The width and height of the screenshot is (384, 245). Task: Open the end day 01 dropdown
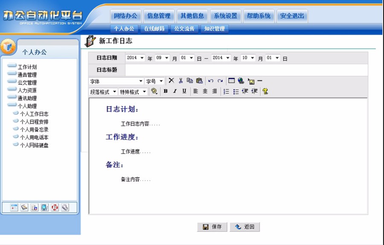pyautogui.click(x=273, y=58)
